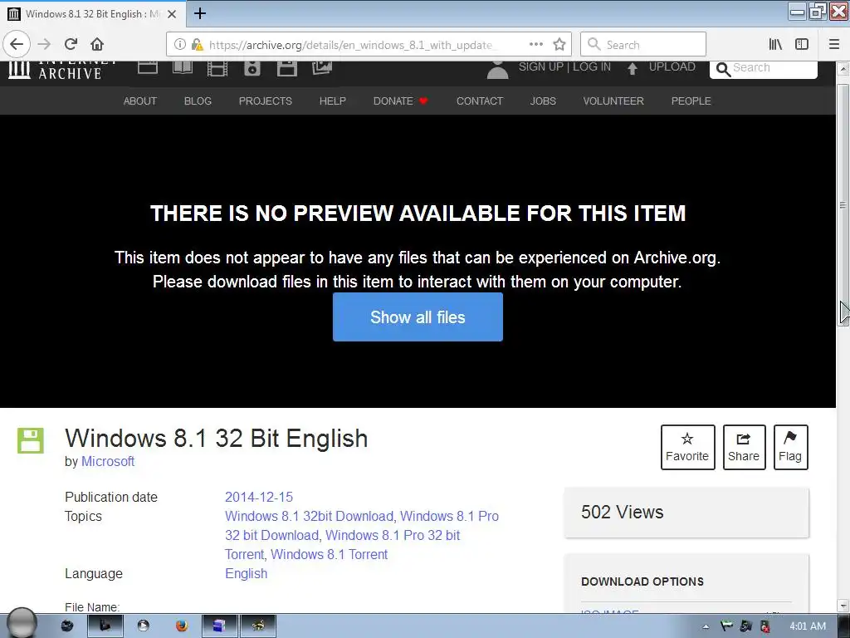Image resolution: width=850 pixels, height=638 pixels.
Task: Open the ABOUT menu item
Action: [139, 101]
